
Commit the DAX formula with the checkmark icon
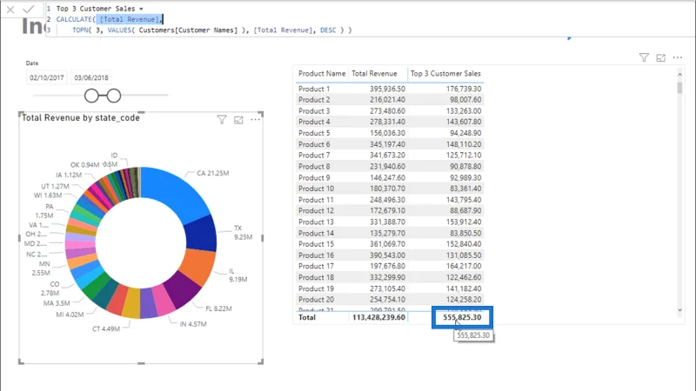click(29, 10)
